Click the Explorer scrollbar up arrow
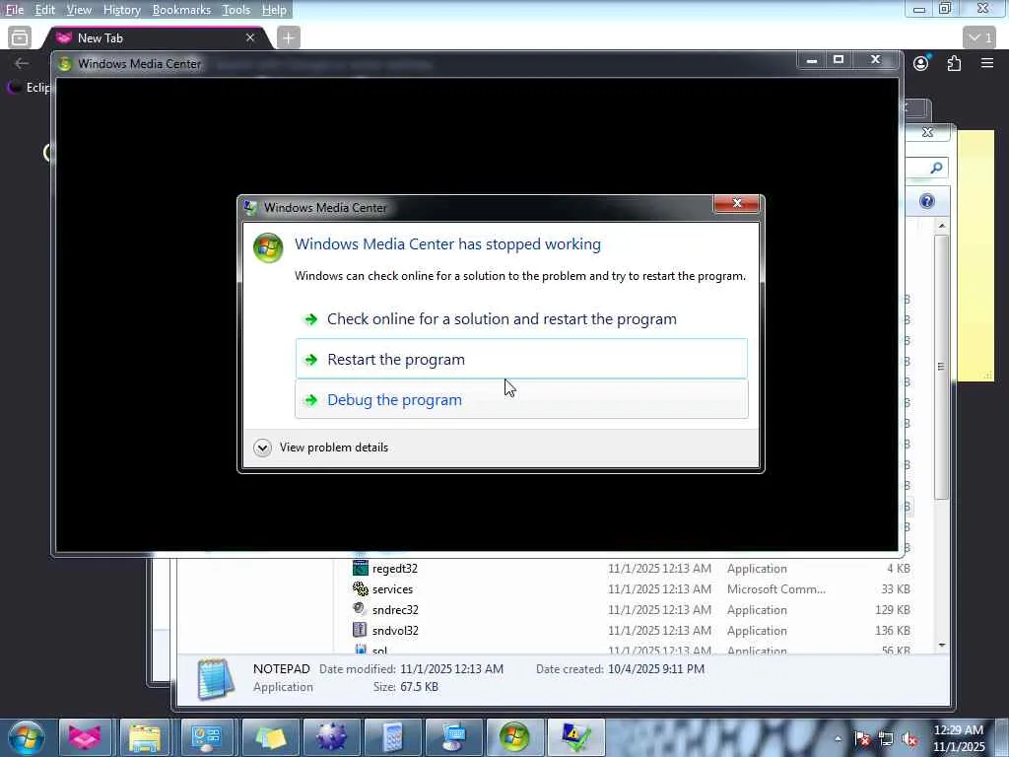 [x=942, y=226]
